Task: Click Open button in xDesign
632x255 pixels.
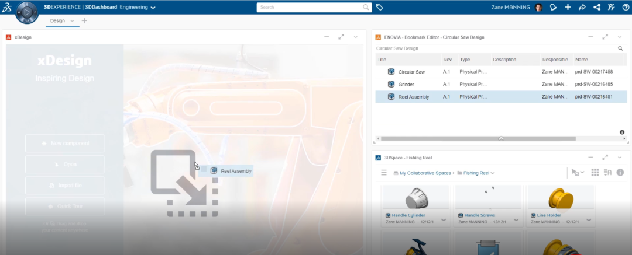Action: coord(65,164)
